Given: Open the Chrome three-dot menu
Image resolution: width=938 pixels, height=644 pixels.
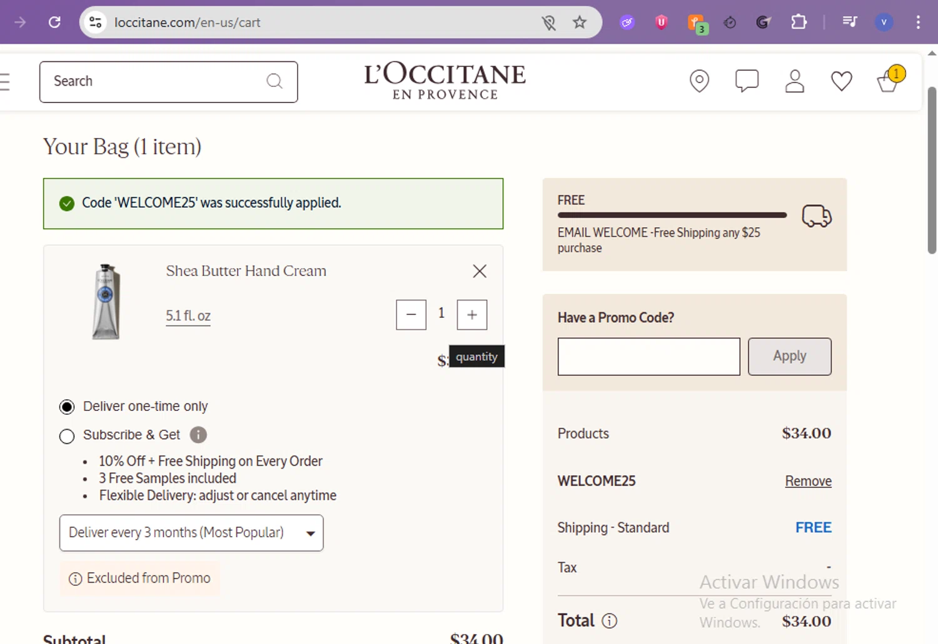Looking at the screenshot, I should tap(918, 22).
